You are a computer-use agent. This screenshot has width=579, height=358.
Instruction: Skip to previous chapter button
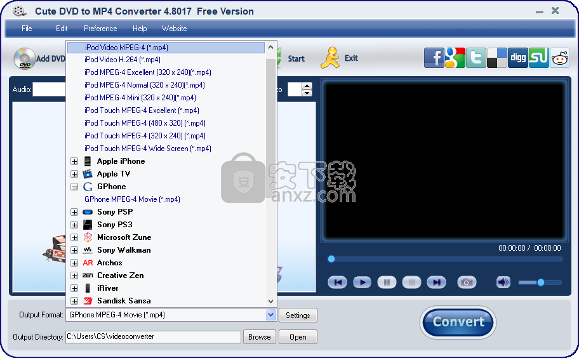coord(338,282)
